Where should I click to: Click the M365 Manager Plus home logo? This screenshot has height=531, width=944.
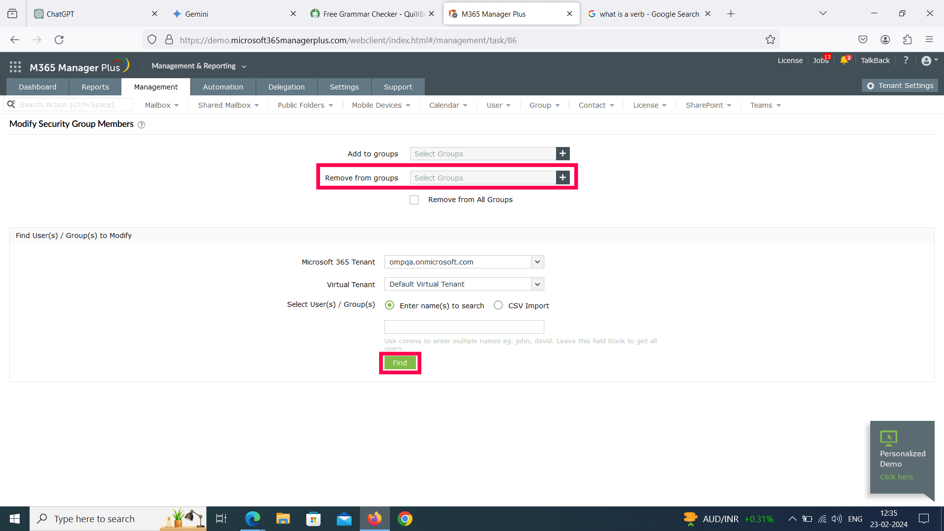click(x=79, y=65)
